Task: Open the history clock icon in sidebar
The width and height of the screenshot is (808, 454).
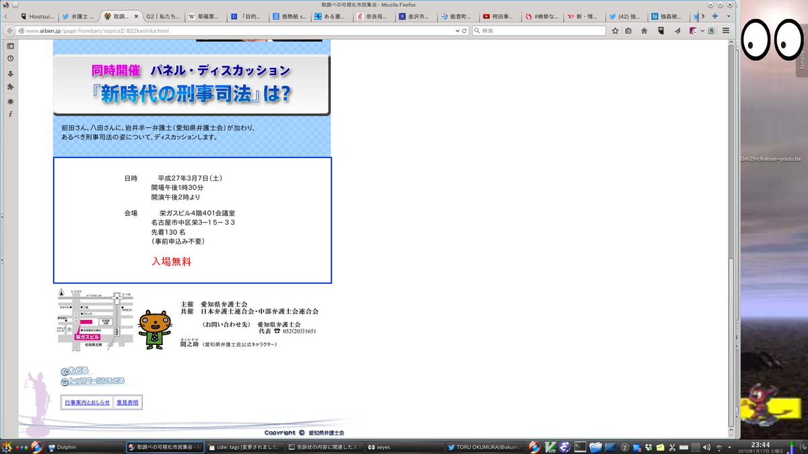Action: coord(10,59)
